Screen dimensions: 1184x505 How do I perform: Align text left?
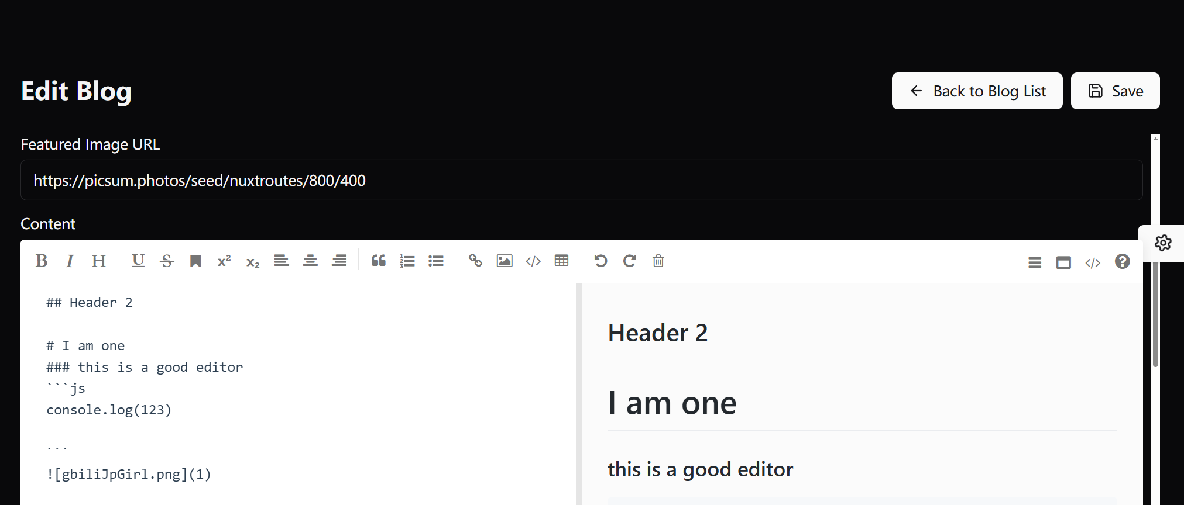[282, 261]
